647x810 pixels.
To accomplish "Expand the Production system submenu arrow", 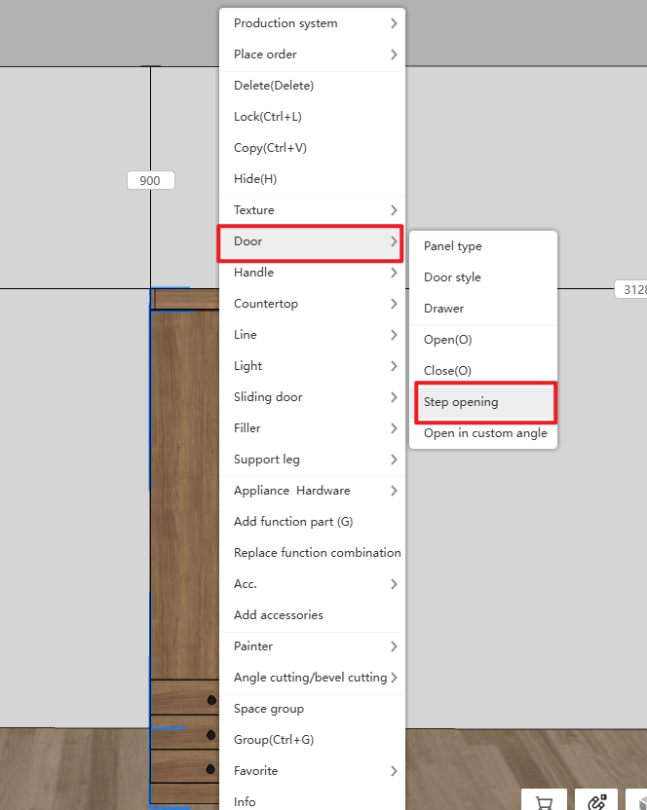I will coord(394,23).
